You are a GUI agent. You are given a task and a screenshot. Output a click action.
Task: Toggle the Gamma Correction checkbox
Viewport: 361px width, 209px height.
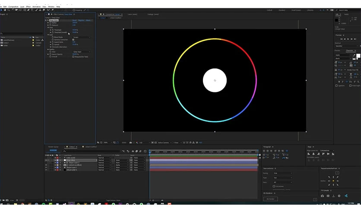(x=73, y=40)
